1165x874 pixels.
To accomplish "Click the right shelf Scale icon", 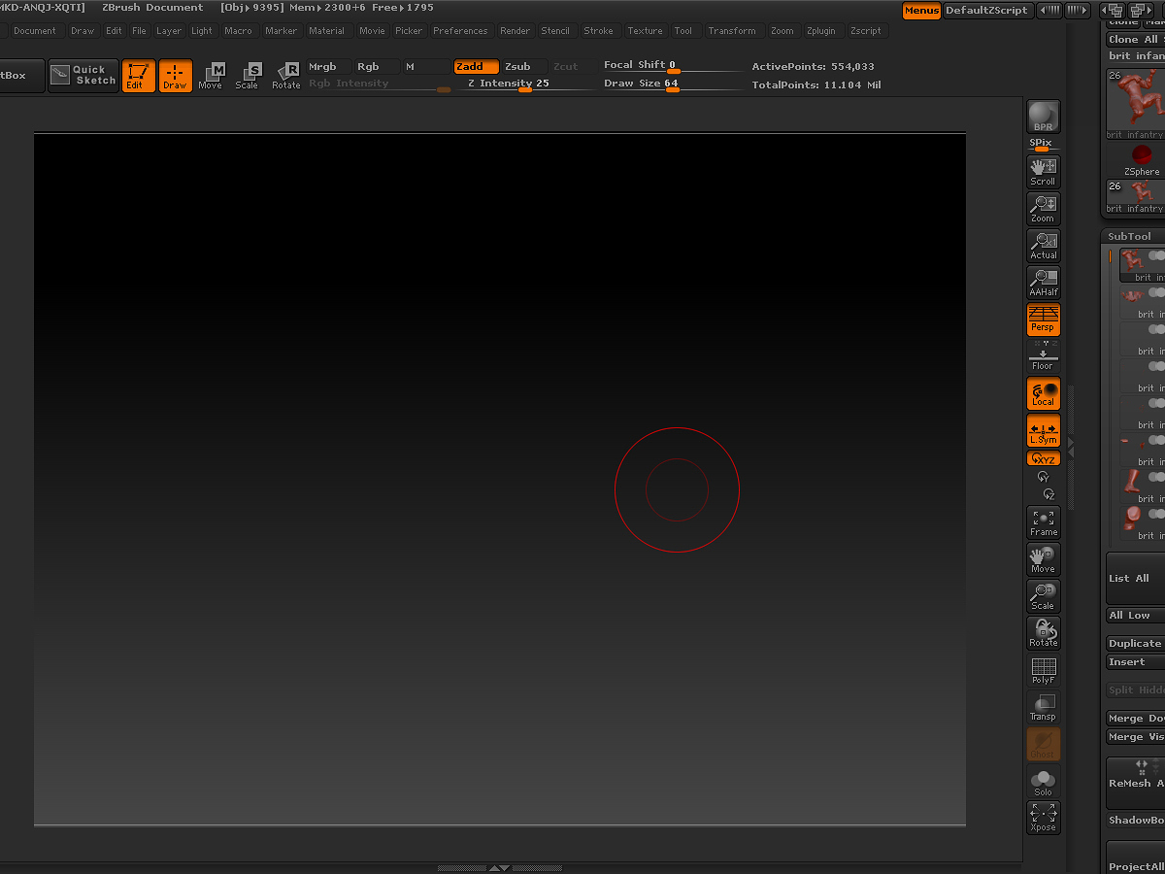I will click(x=1044, y=596).
